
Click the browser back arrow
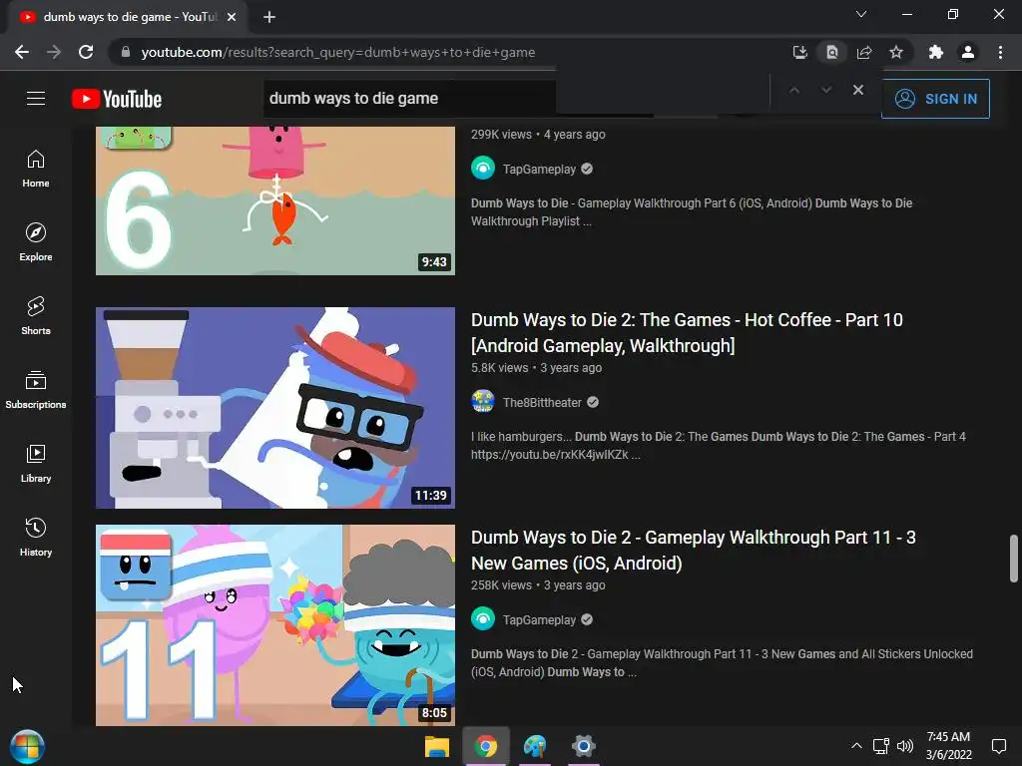22,52
